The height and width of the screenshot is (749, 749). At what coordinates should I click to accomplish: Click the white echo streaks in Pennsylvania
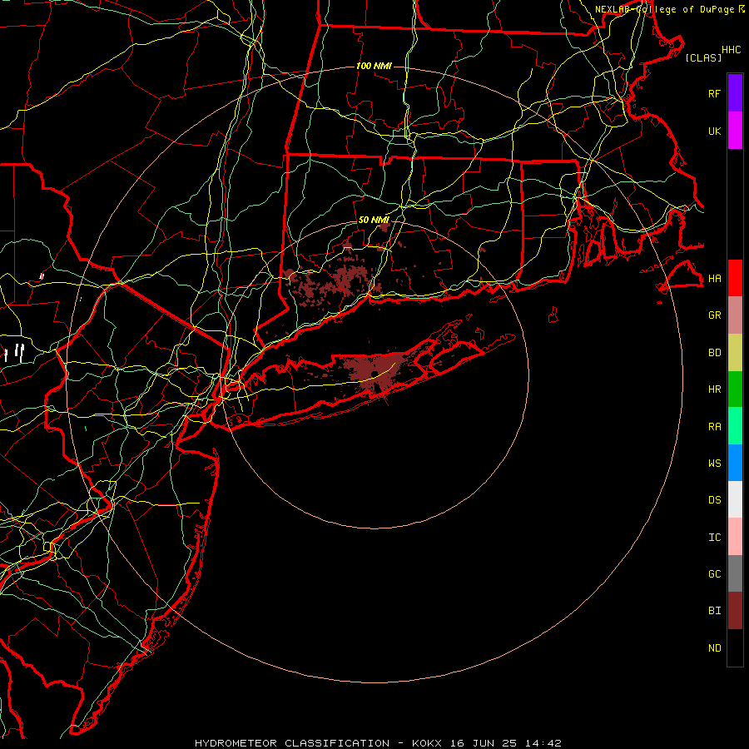[x=13, y=353]
